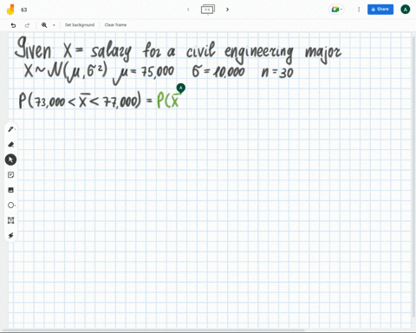The image size is (416, 333).
Task: Select the Text box tool
Action: [10, 220]
